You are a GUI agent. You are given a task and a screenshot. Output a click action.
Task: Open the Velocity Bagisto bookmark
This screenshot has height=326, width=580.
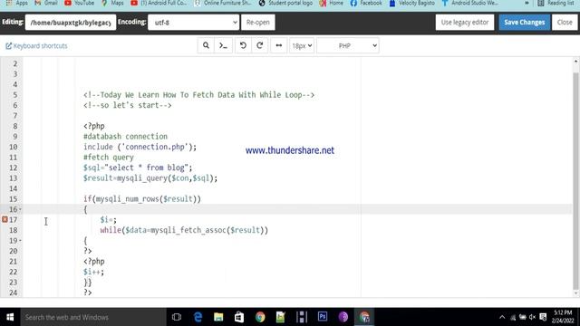pyautogui.click(x=412, y=3)
